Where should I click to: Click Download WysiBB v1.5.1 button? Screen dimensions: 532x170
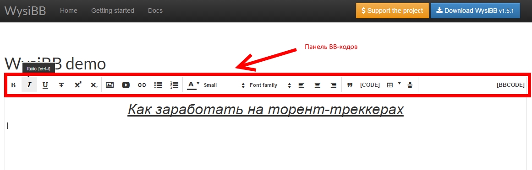(475, 11)
